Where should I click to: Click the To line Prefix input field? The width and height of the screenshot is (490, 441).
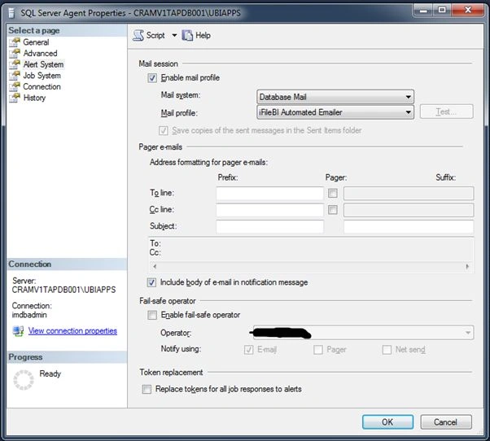pyautogui.click(x=269, y=194)
